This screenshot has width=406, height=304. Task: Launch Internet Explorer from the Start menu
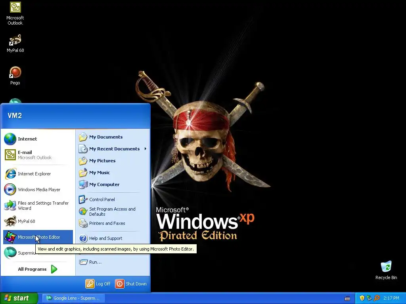click(x=38, y=174)
